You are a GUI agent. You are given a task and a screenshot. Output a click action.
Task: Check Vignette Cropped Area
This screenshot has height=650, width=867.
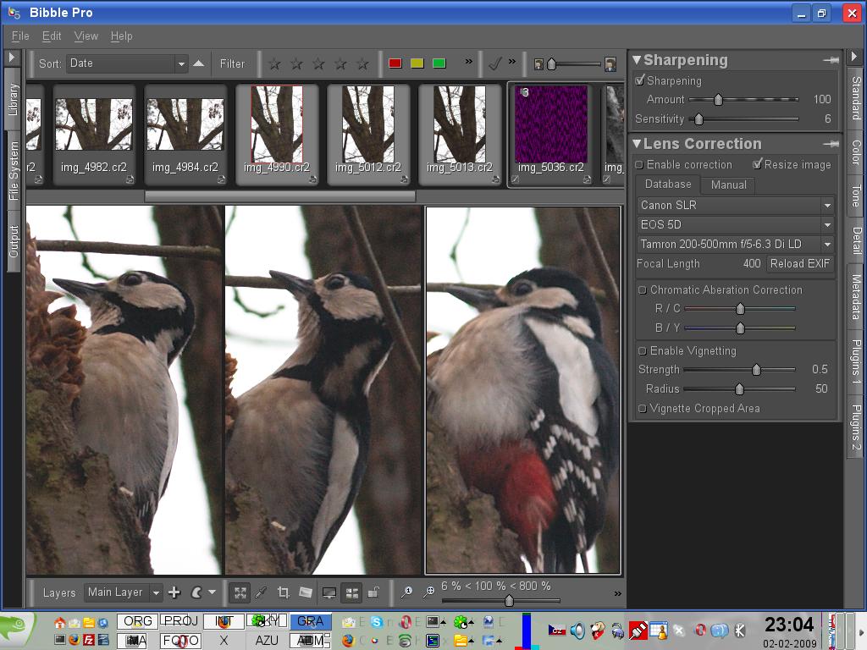643,409
